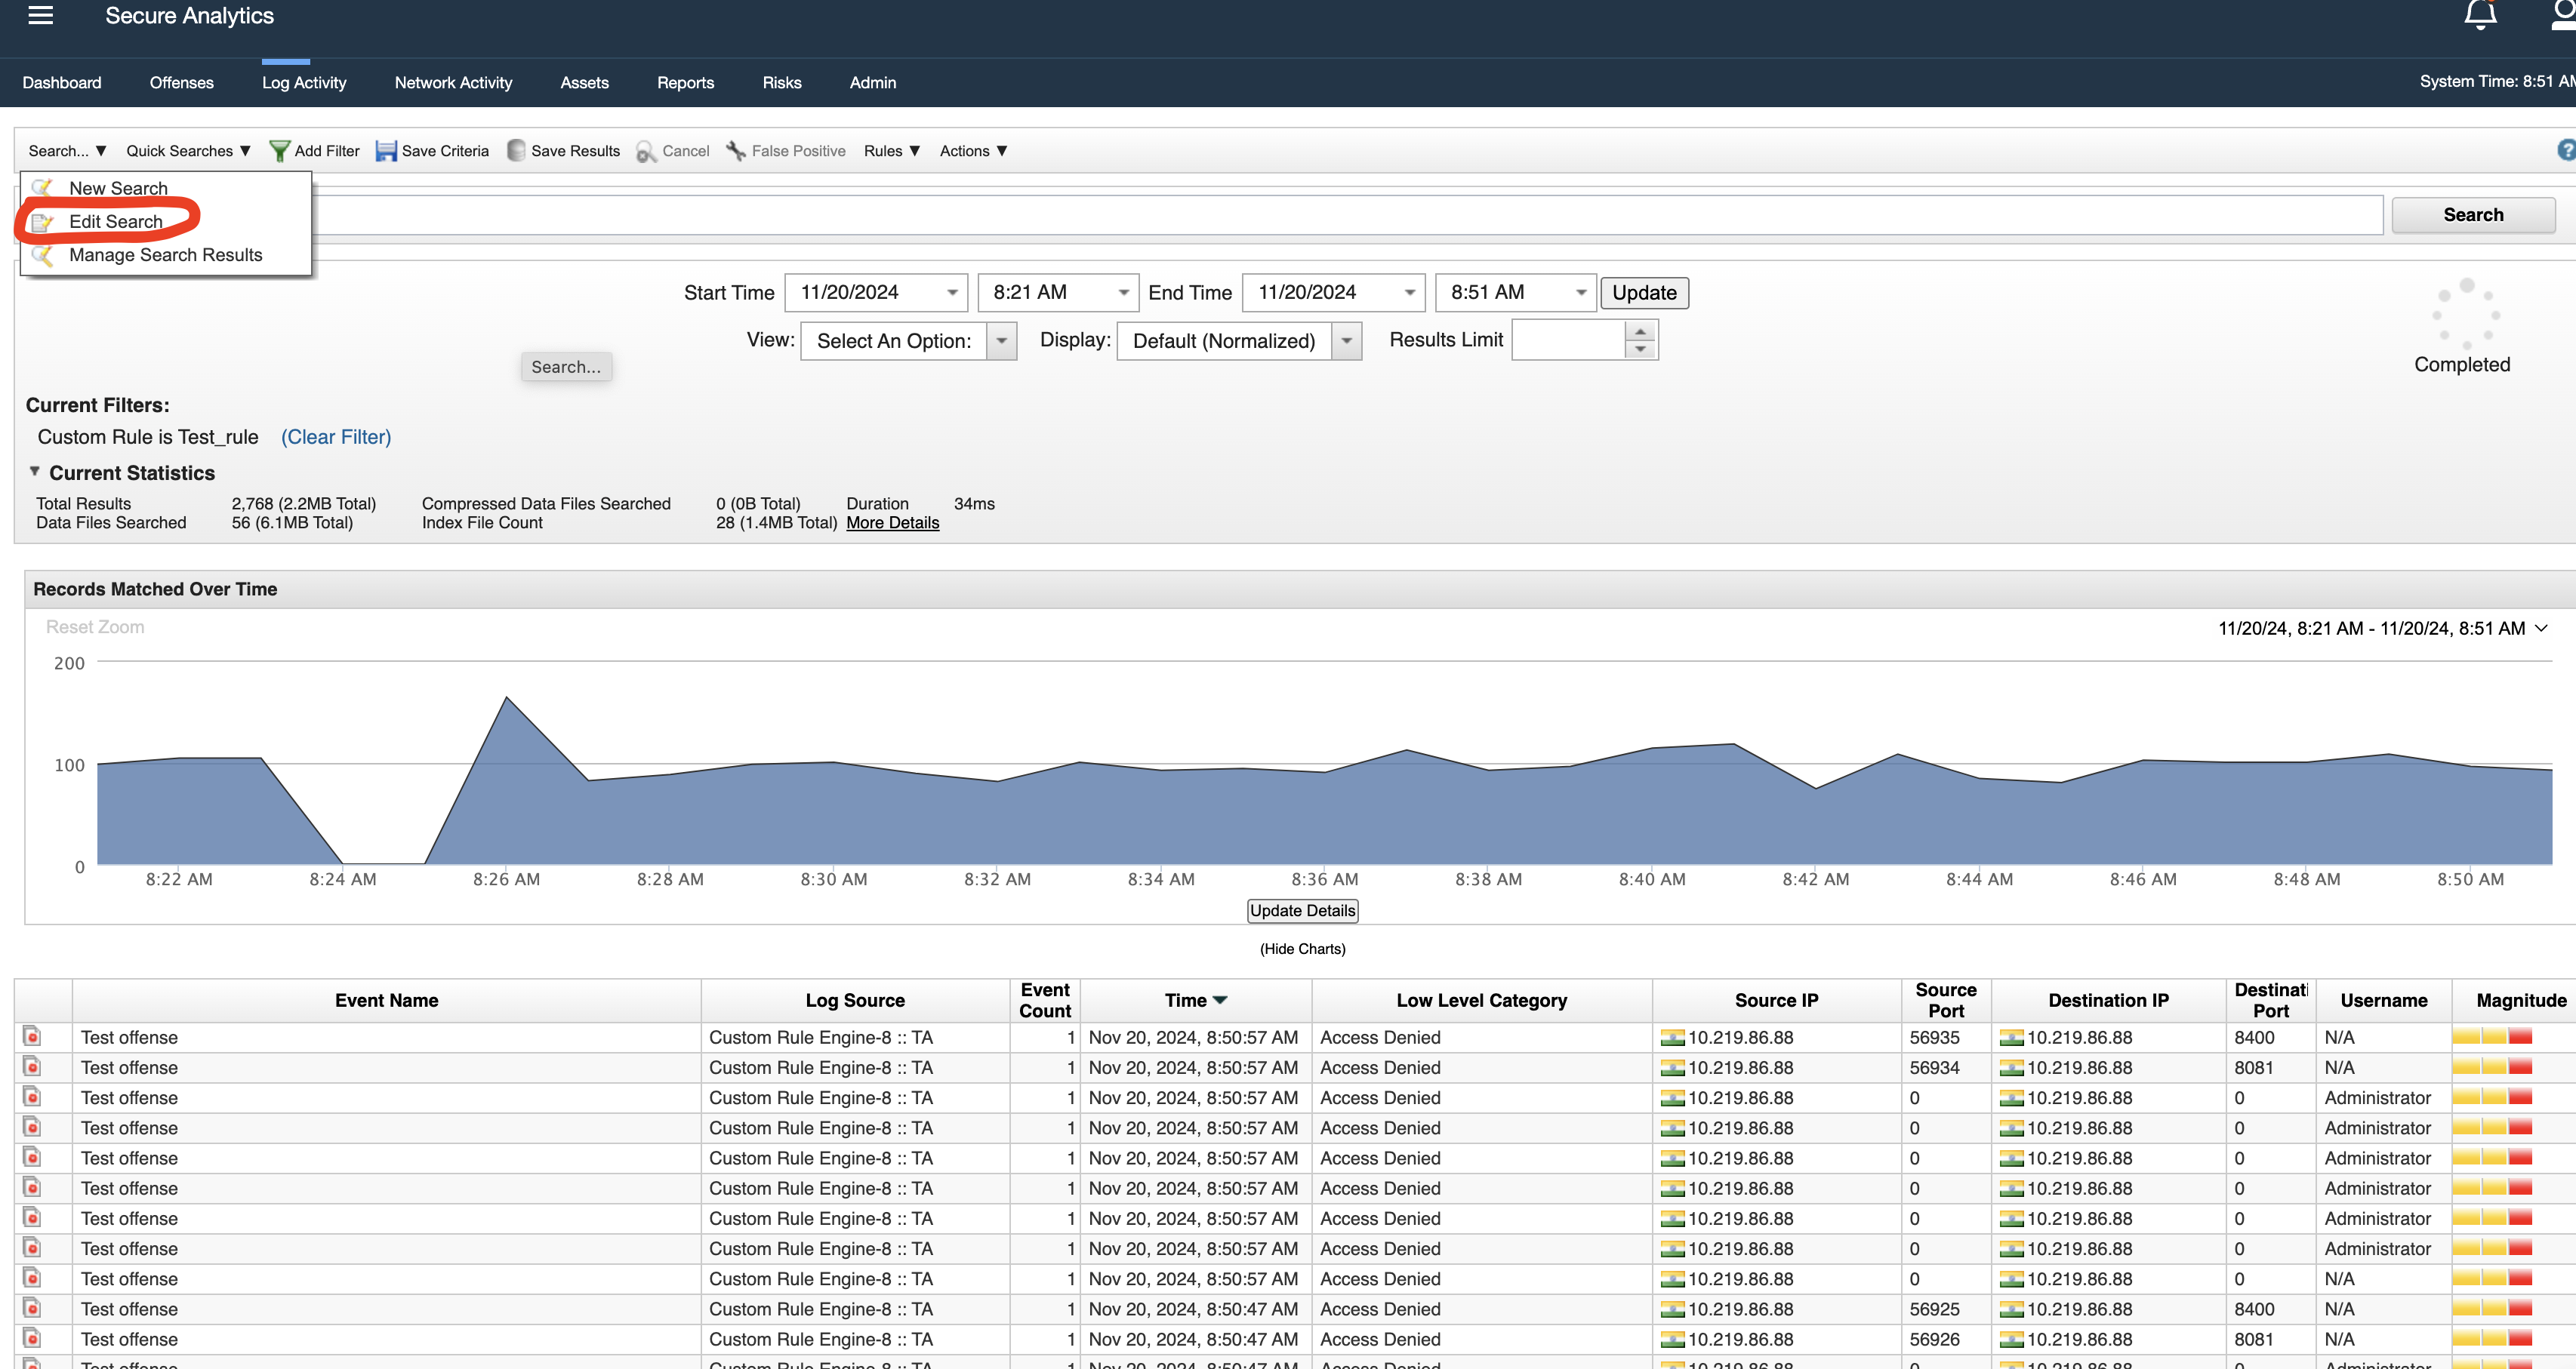The width and height of the screenshot is (2576, 1369).
Task: Click the Clear Filter link
Action: pos(336,437)
